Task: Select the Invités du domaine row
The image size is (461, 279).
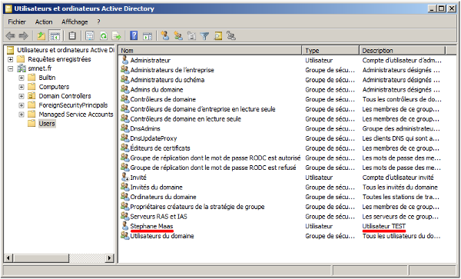Action: (157, 187)
